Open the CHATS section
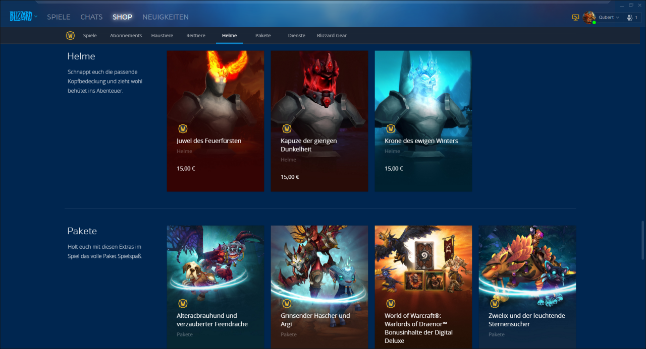 click(x=91, y=17)
